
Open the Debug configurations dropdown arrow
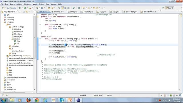[x=22, y=8]
